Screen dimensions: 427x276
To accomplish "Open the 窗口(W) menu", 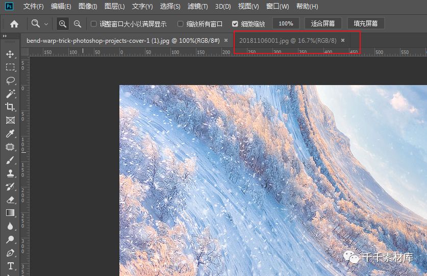I will [x=278, y=6].
